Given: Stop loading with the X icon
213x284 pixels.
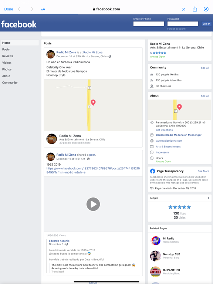Looking at the screenshot, I should coord(183,9).
